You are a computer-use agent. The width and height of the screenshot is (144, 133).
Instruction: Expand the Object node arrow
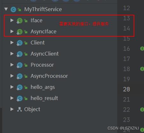(x=12, y=109)
